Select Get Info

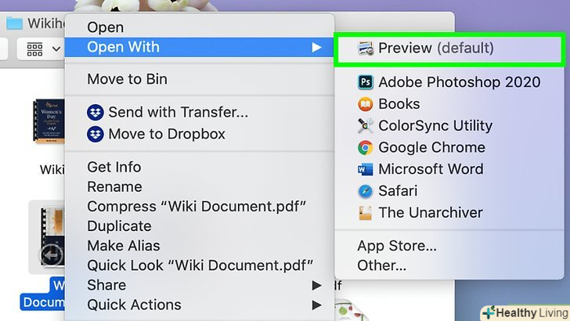tap(199, 168)
